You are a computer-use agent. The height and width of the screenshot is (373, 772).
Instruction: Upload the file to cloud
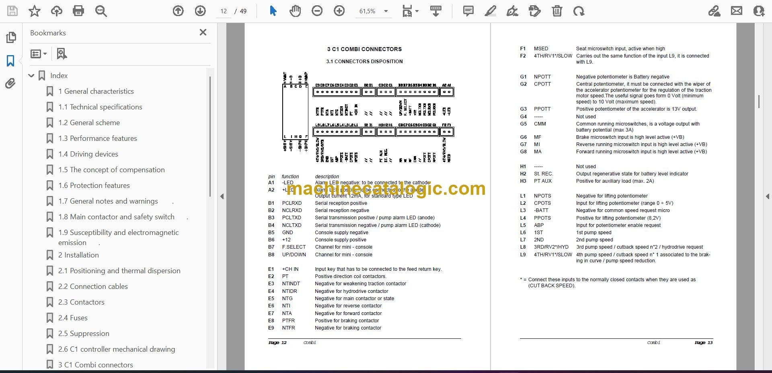point(57,11)
